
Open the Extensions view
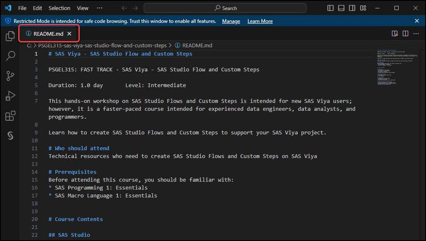10,116
